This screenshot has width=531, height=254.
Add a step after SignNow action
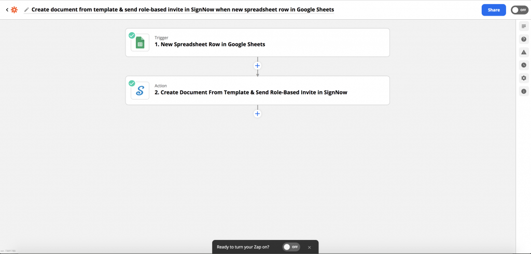point(257,114)
